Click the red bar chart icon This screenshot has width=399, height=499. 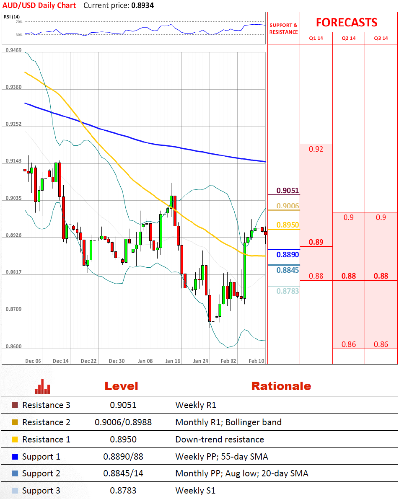pos(42,386)
